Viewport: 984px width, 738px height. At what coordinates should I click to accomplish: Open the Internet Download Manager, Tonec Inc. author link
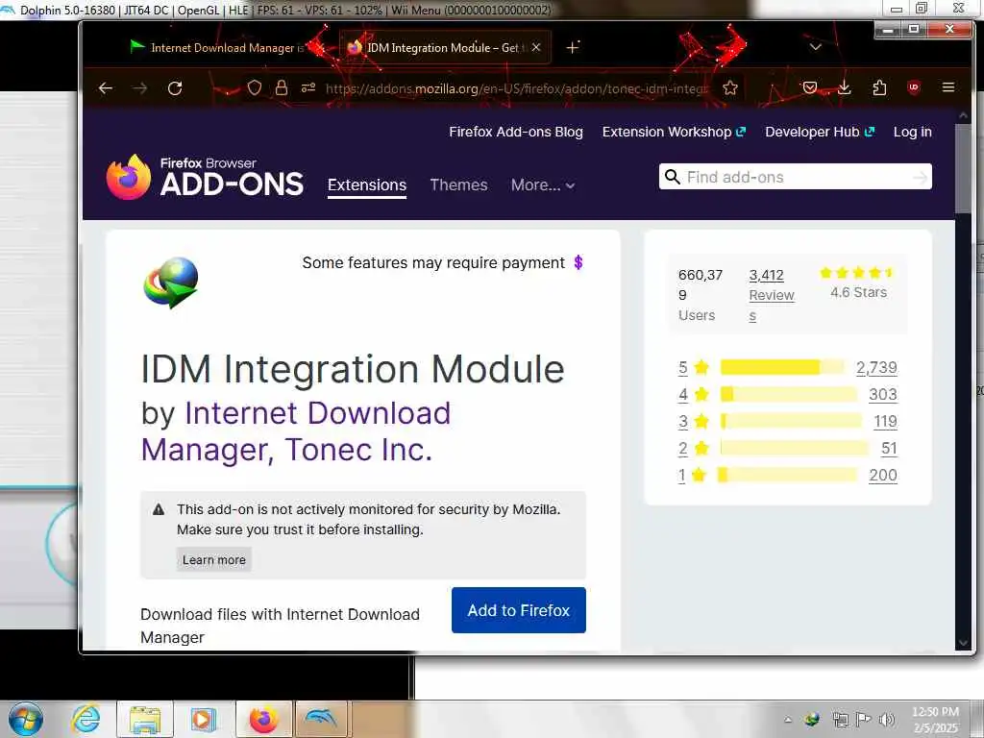[296, 431]
